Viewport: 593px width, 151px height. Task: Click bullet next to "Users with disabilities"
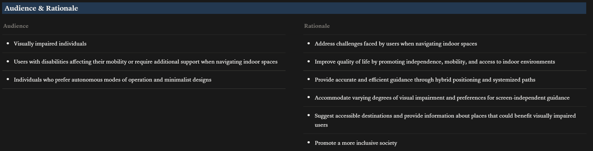pos(8,61)
